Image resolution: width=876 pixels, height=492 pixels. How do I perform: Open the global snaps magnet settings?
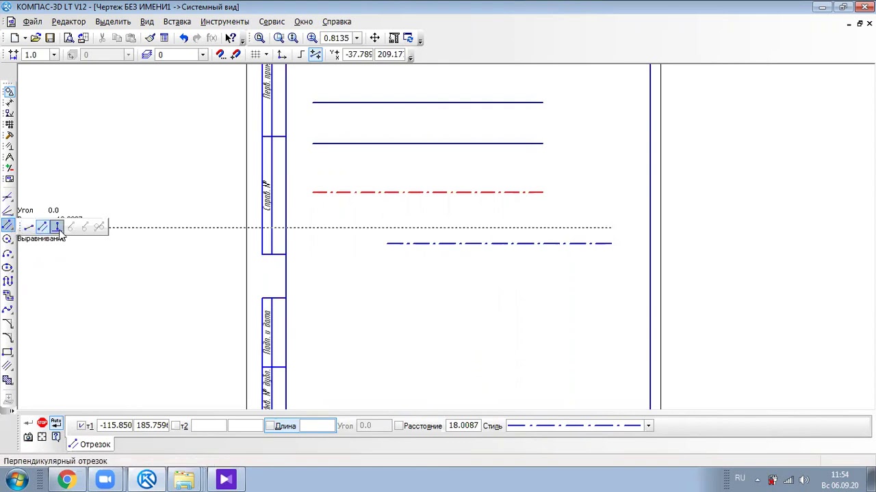[220, 55]
